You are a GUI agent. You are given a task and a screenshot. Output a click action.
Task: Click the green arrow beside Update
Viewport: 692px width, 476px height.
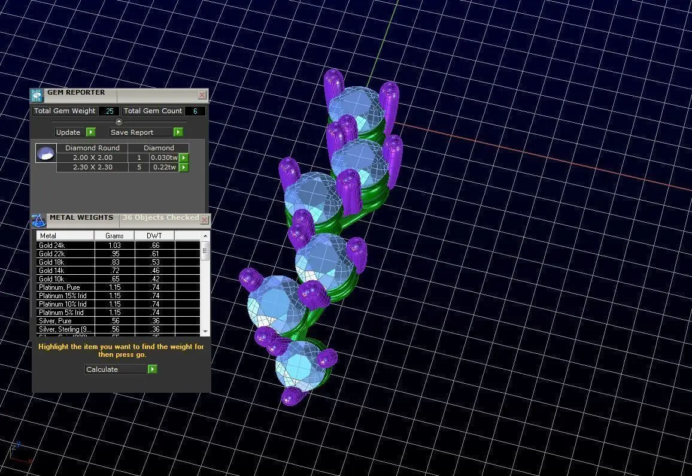(90, 132)
